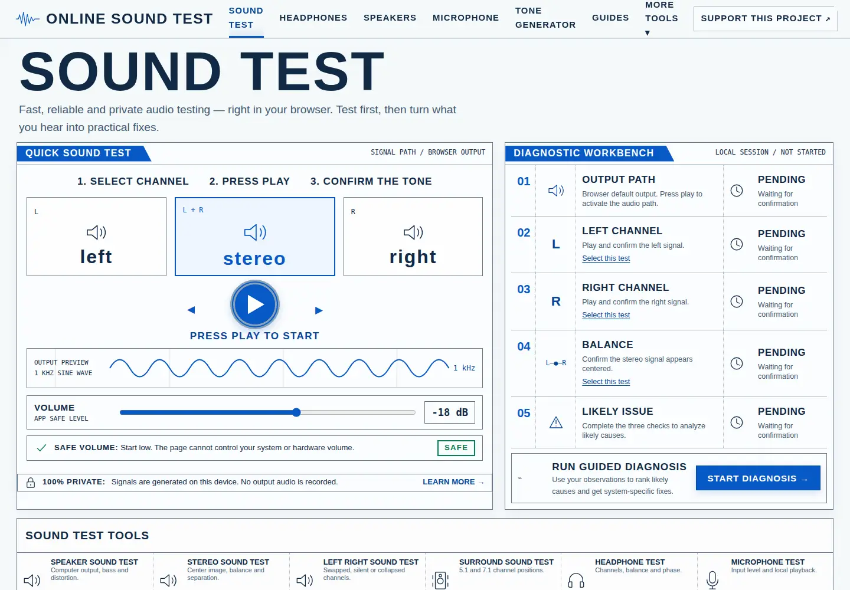Open the Headphones menu item
850x590 pixels.
[x=313, y=18]
